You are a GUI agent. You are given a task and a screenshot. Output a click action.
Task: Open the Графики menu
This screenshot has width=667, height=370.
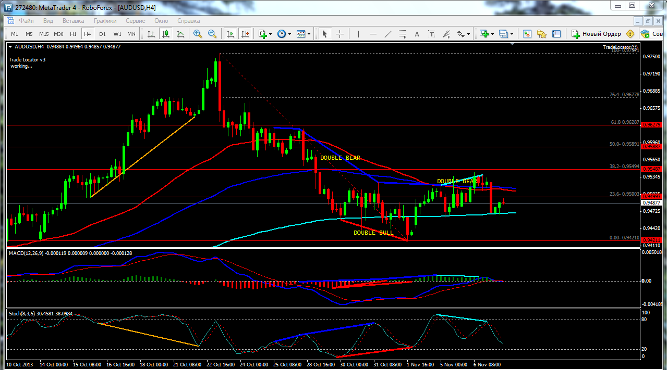pyautogui.click(x=105, y=21)
